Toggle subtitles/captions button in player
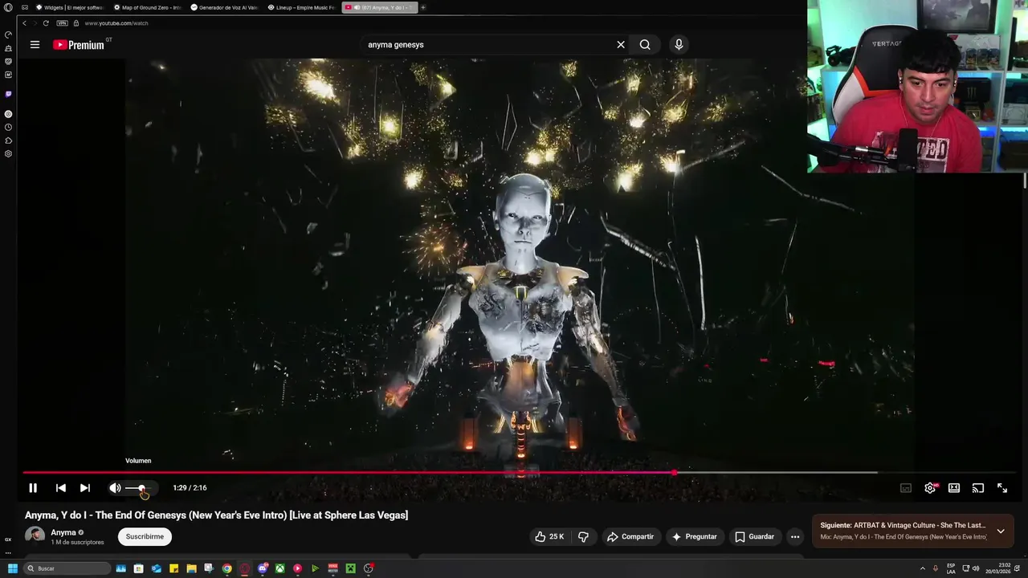1028x578 pixels. coord(906,488)
